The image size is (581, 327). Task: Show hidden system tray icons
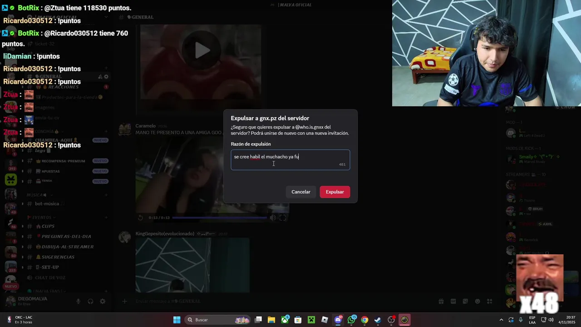(501, 320)
